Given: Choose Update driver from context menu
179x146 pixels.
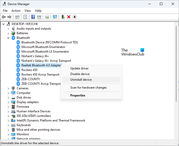Looking at the screenshot, I should click(91, 68).
